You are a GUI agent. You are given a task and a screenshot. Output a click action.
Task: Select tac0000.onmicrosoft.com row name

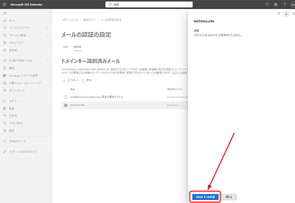[96, 97]
